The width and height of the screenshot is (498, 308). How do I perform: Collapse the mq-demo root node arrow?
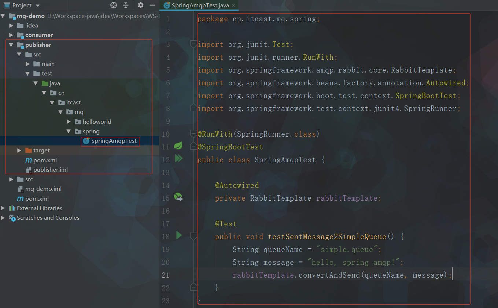coord(3,16)
